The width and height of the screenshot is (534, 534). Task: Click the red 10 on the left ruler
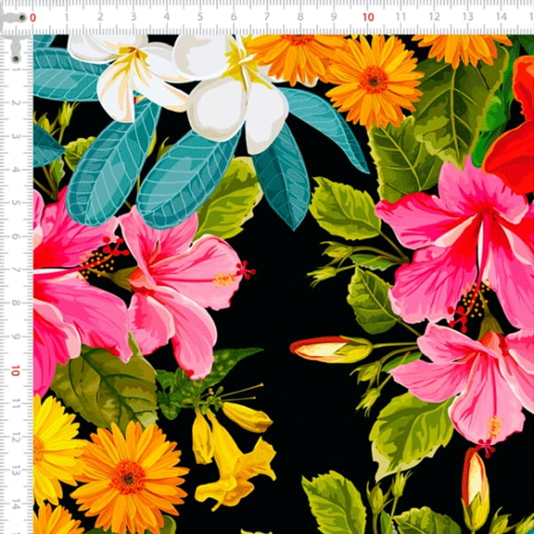[x=15, y=370]
